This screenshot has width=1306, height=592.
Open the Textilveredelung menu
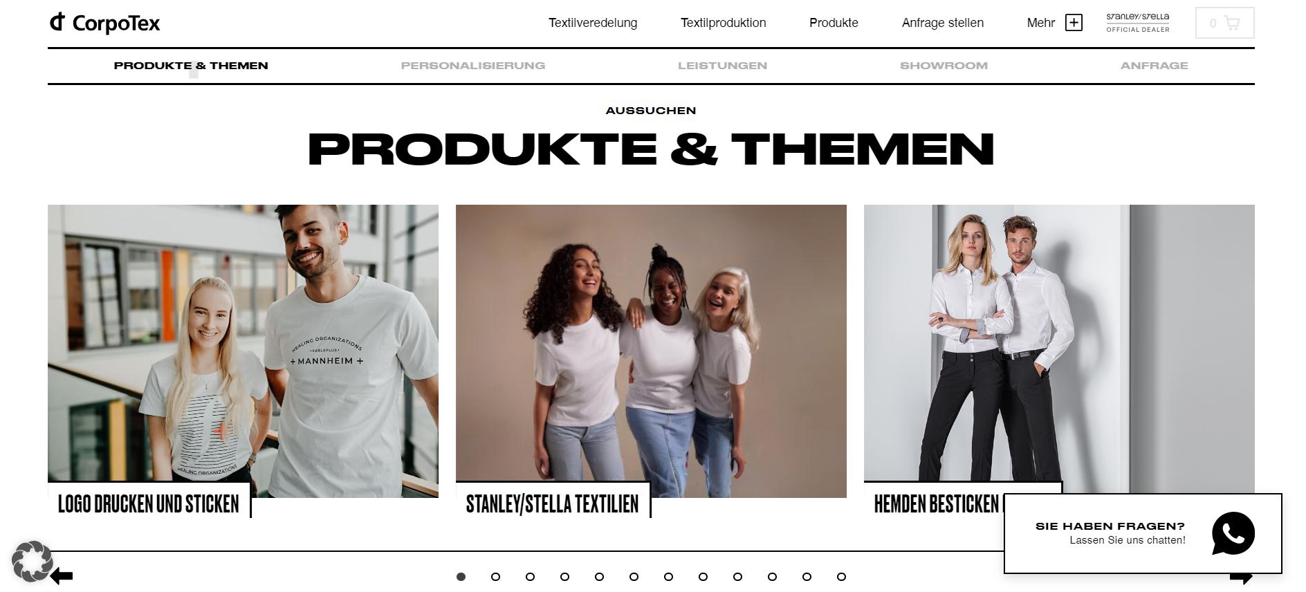[593, 23]
